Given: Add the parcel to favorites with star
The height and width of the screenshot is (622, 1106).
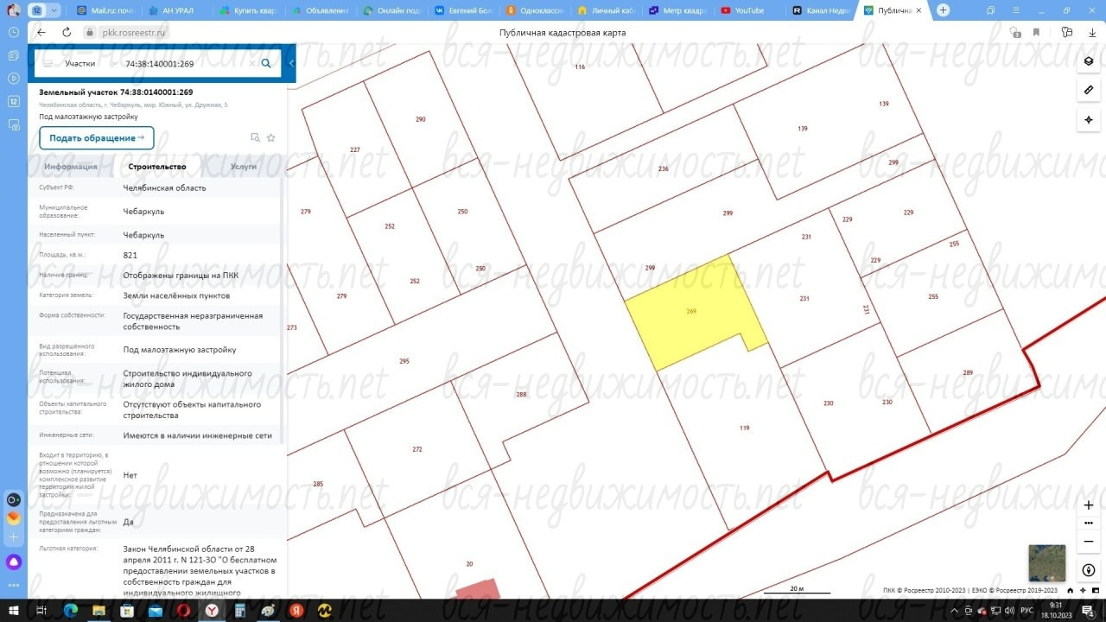Looking at the screenshot, I should [x=270, y=137].
